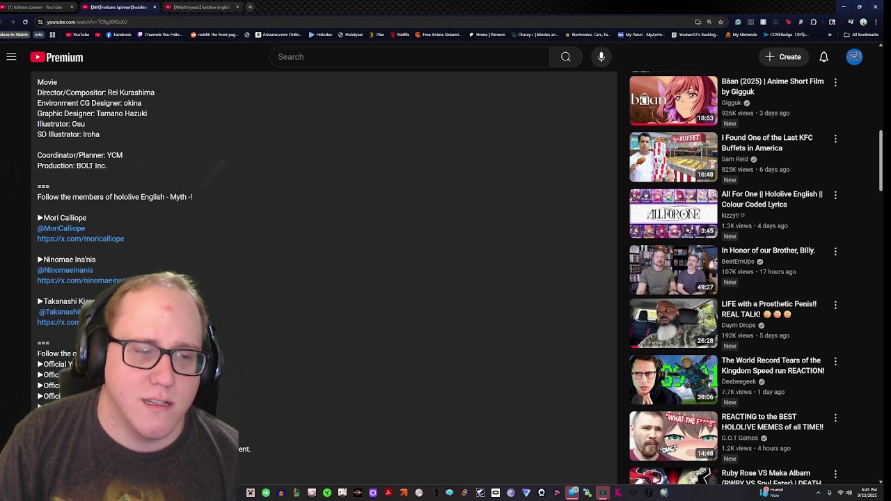Start voice search with the microphone
This screenshot has width=891, height=501.
601,57
